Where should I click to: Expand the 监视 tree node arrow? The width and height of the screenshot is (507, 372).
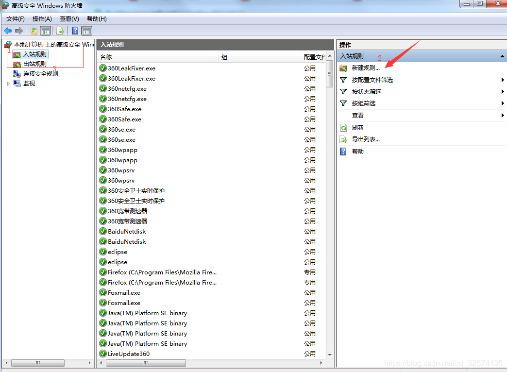(8, 84)
